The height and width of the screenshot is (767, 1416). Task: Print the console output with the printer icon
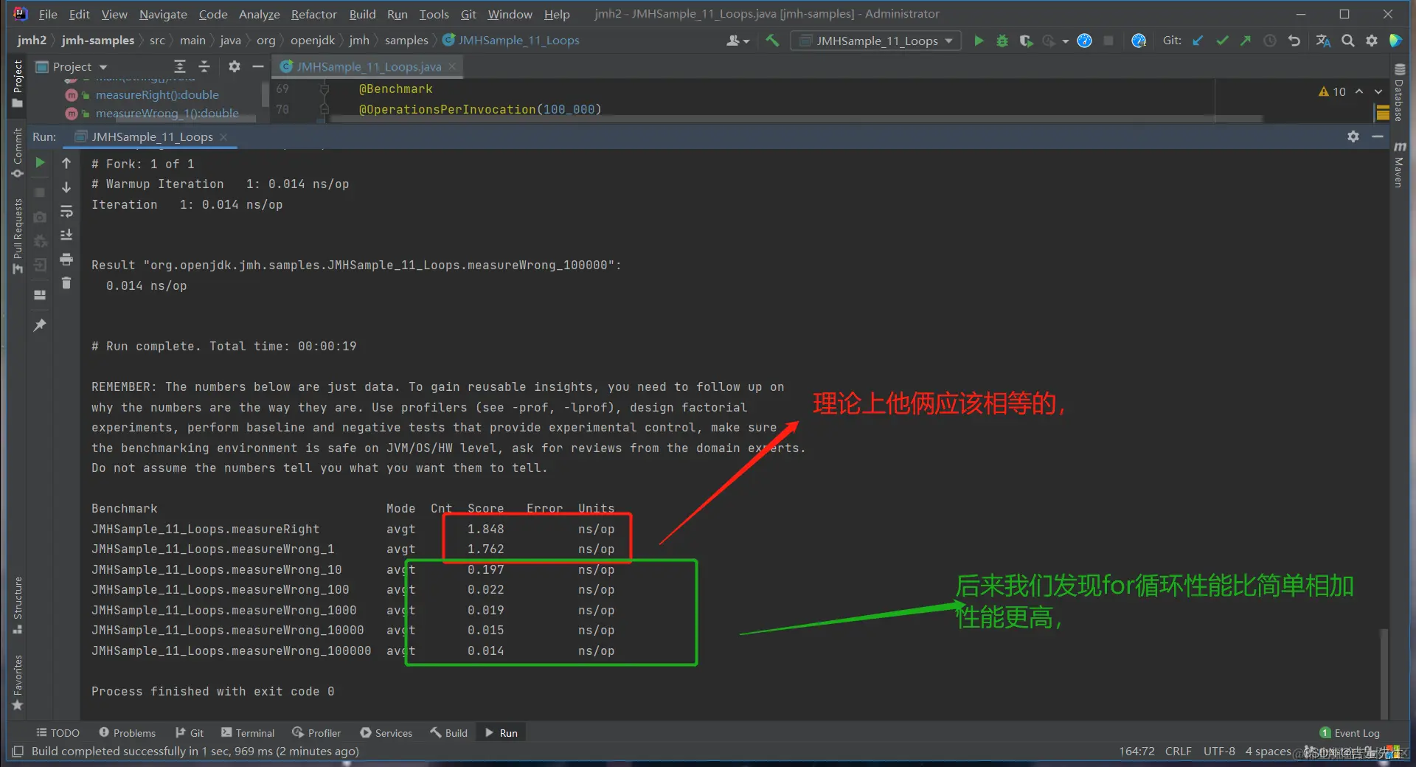[x=66, y=259]
